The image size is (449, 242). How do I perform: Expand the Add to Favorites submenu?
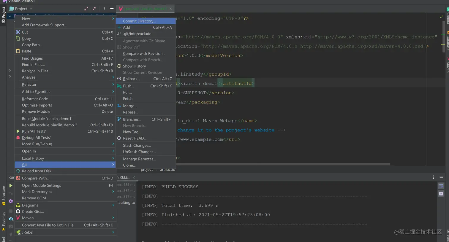click(65, 92)
